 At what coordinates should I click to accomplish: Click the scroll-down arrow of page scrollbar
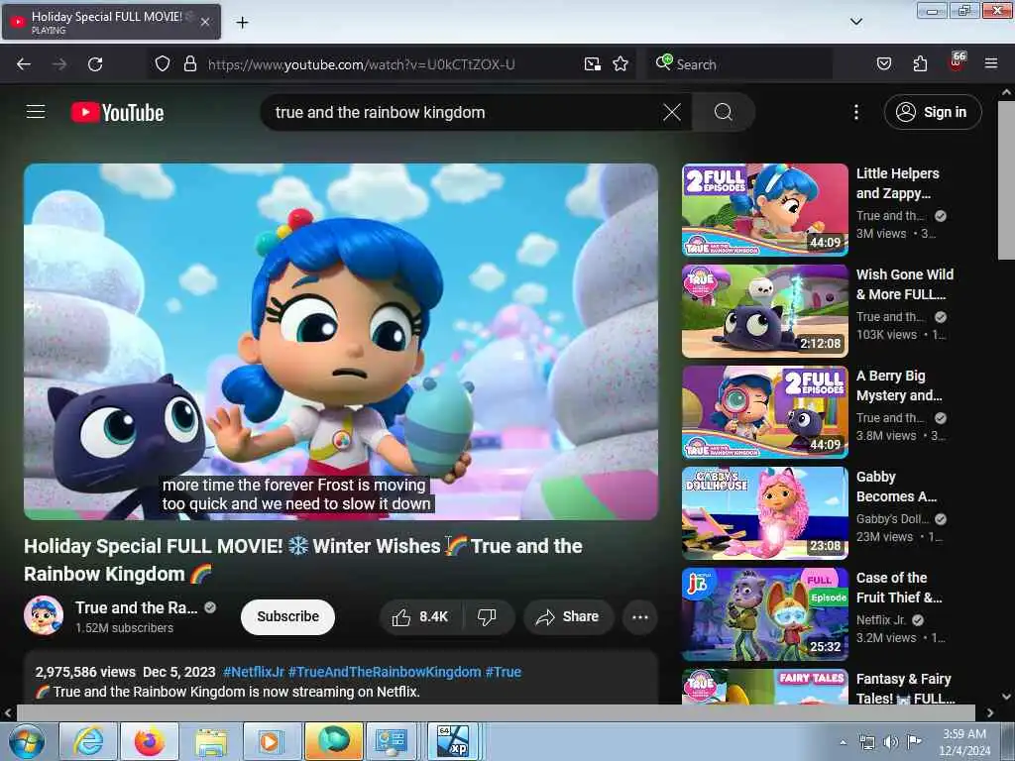click(1006, 697)
